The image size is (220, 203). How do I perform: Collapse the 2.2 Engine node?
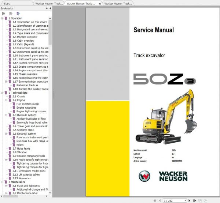pos(6,100)
